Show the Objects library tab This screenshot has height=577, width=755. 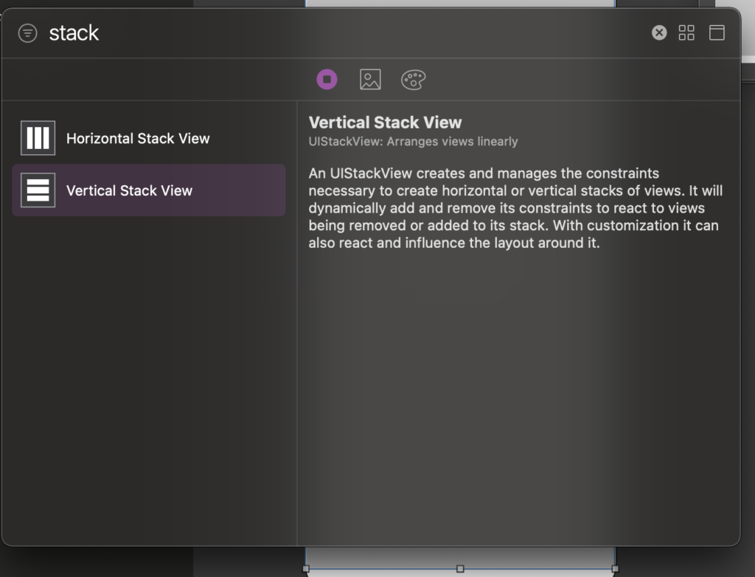327,80
